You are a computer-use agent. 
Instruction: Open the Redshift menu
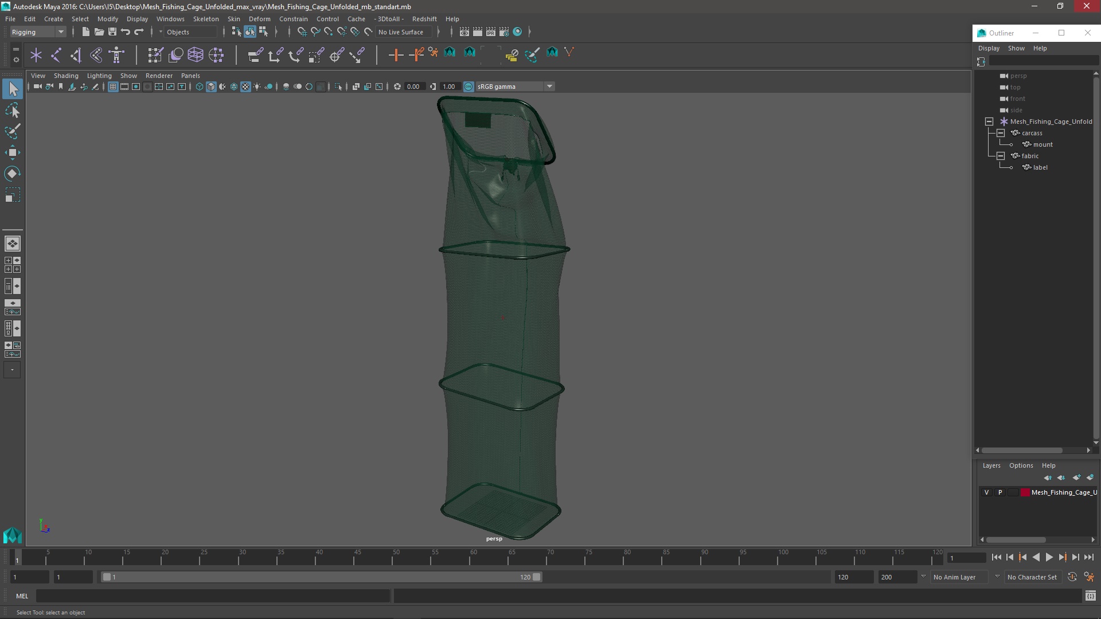(x=424, y=19)
